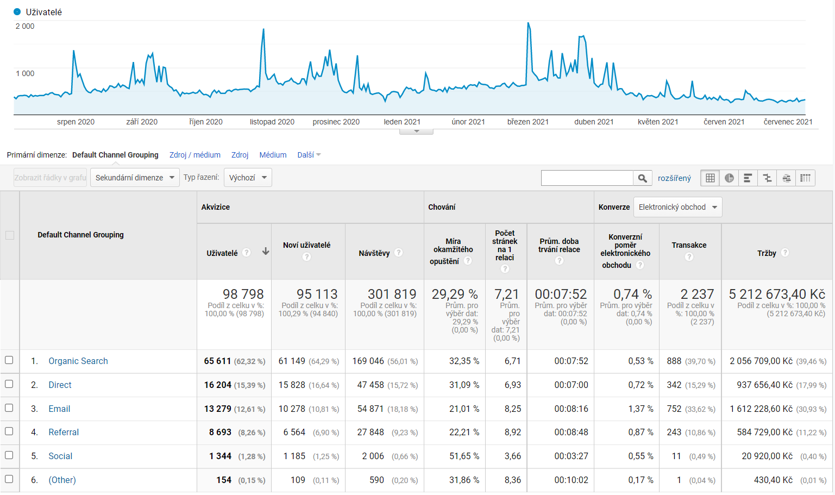Switch to data table view icon
Viewport: 835px width, 495px height.
710,178
